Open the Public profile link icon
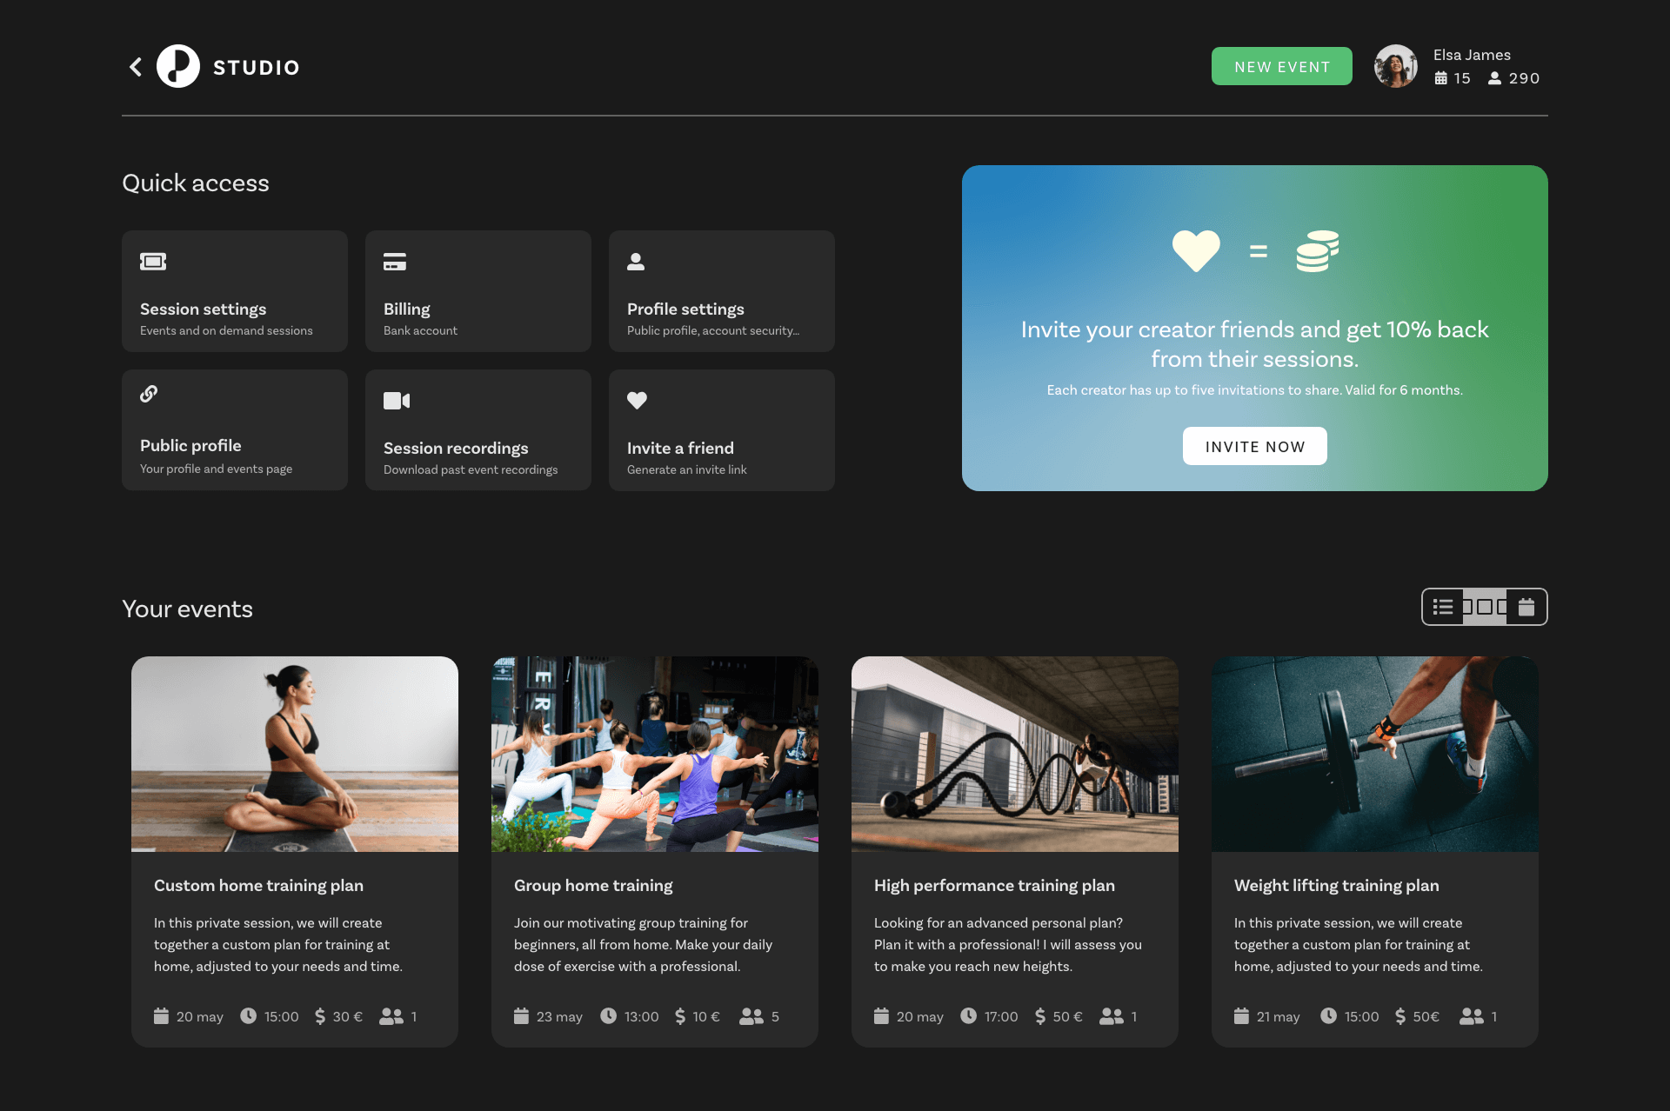This screenshot has height=1111, width=1670. coord(148,394)
